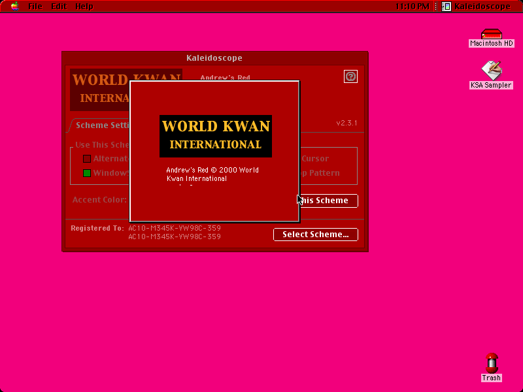Switch to the Scheme Settings tab
Image resolution: width=523 pixels, height=392 pixels.
coord(101,125)
